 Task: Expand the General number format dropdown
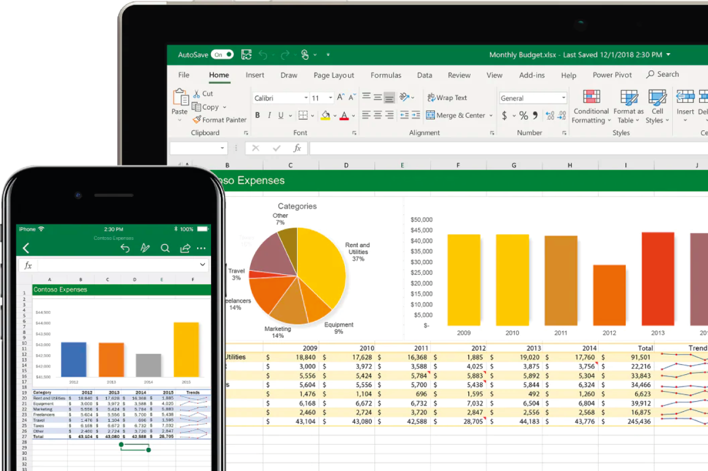coord(563,98)
